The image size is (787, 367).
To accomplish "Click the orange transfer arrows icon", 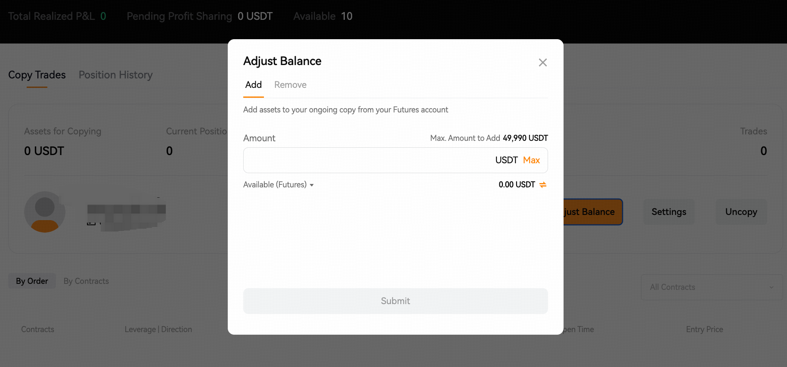I will (x=543, y=185).
